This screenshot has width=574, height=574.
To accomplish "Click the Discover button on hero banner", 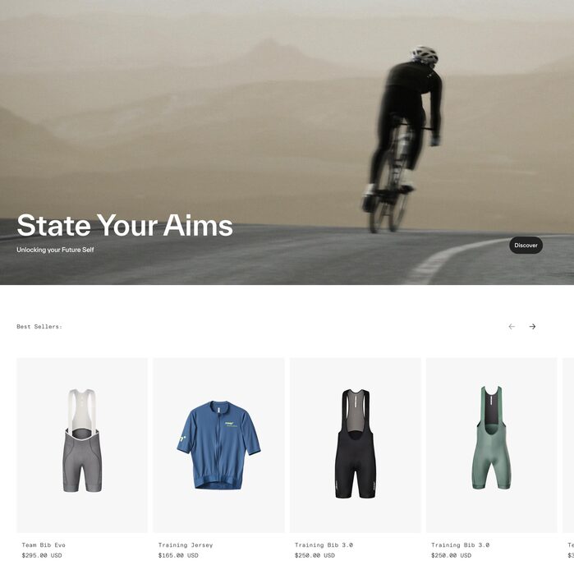I will click(526, 246).
